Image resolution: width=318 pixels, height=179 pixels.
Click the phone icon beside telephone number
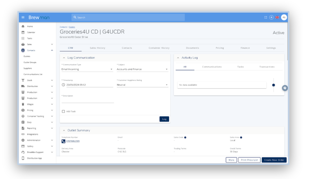click(63, 141)
